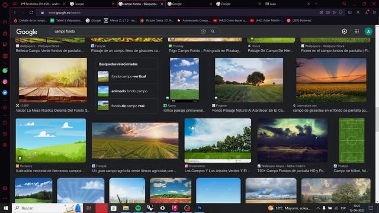Open the green football pitch image
The height and width of the screenshot is (213, 379).
pos(352,140)
